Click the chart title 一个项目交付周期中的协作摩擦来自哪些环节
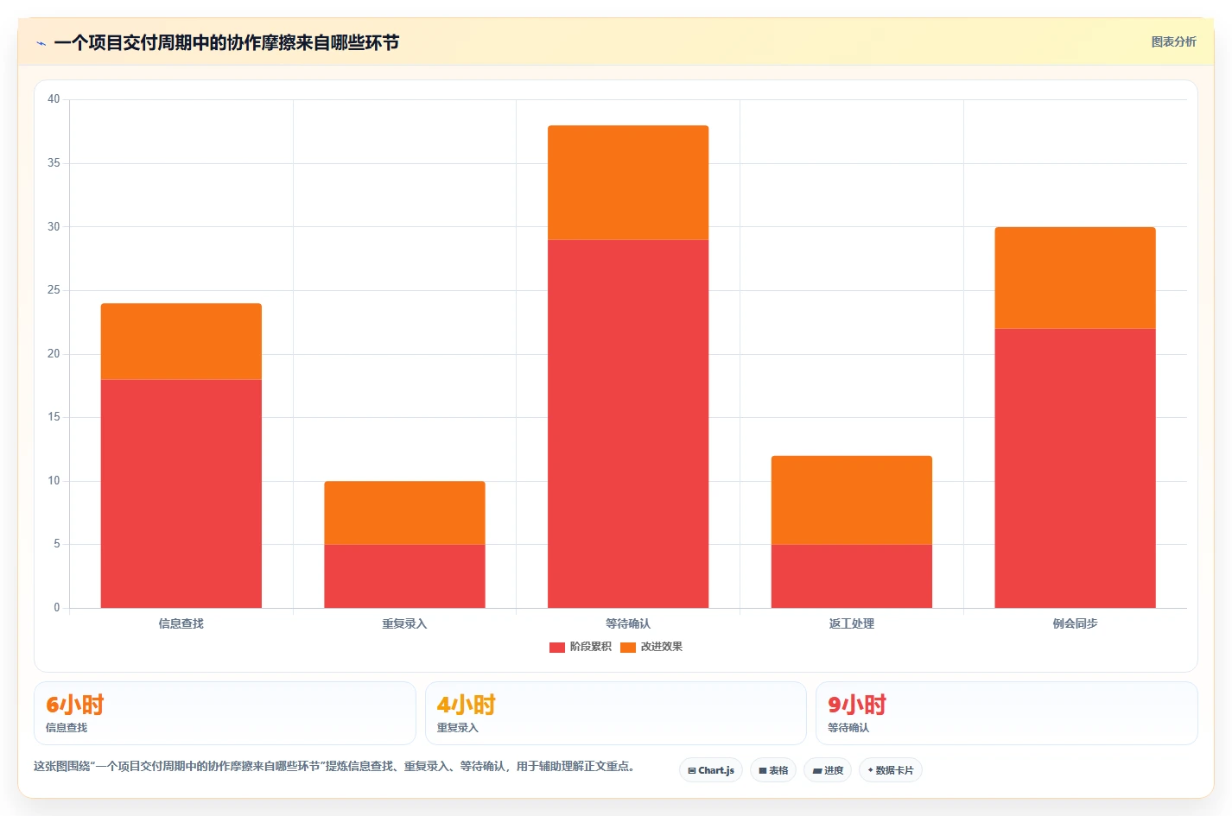Screen dimensions: 1232x816 point(226,43)
